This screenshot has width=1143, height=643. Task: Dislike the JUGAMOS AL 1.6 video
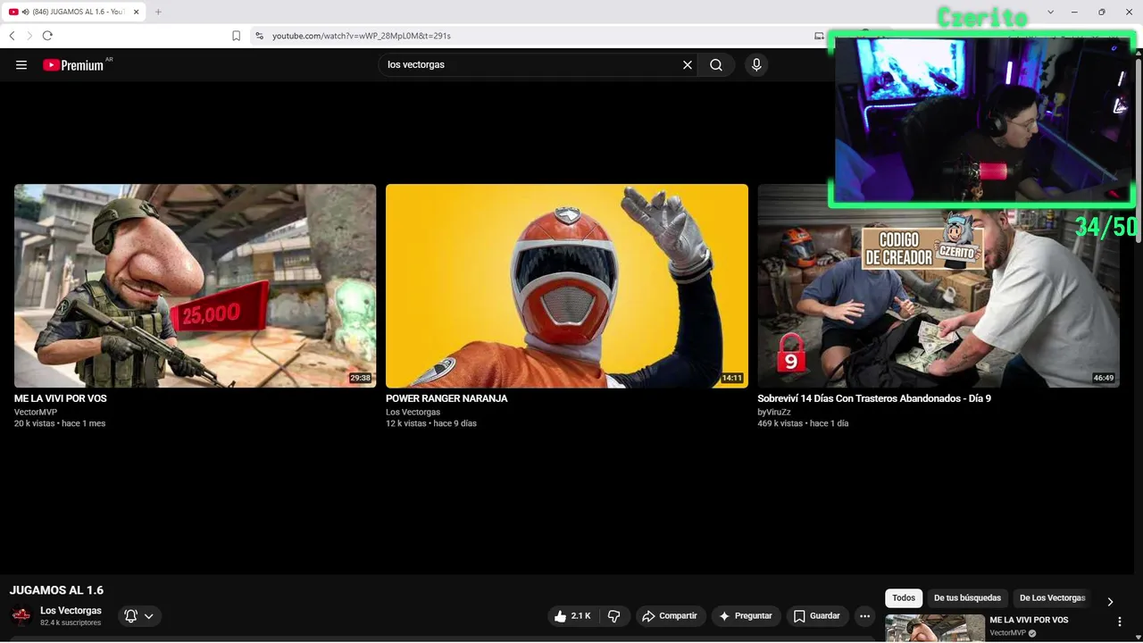pyautogui.click(x=613, y=616)
